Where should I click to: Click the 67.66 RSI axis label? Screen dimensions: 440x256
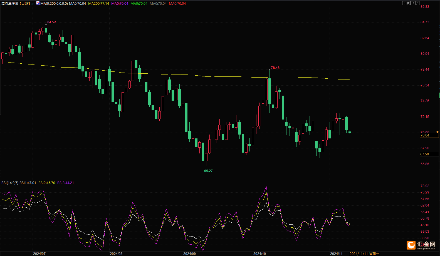pos(425,199)
